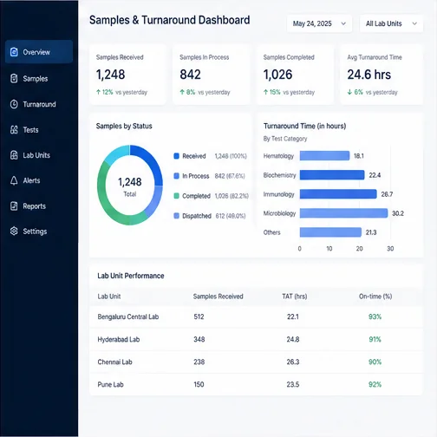Click the Reports document icon
This screenshot has height=437, width=437.
14,206
